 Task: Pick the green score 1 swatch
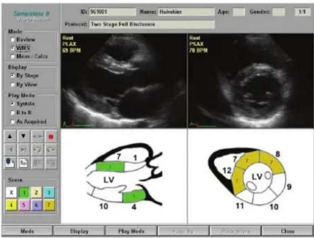coord(24,192)
